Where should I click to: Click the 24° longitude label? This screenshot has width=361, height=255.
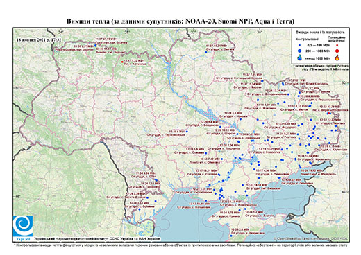coord(61,32)
